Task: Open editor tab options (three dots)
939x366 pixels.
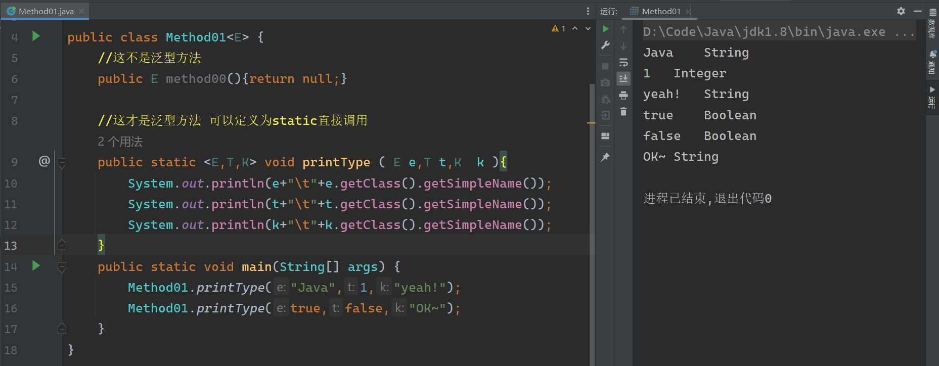Action: click(588, 11)
